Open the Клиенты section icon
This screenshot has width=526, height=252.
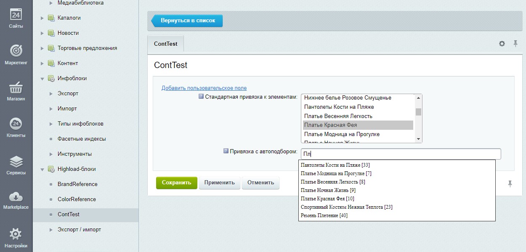16,123
